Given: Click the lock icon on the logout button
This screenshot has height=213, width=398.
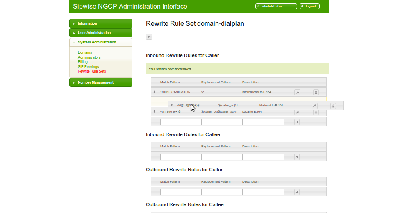Looking at the screenshot, I should (x=302, y=6).
